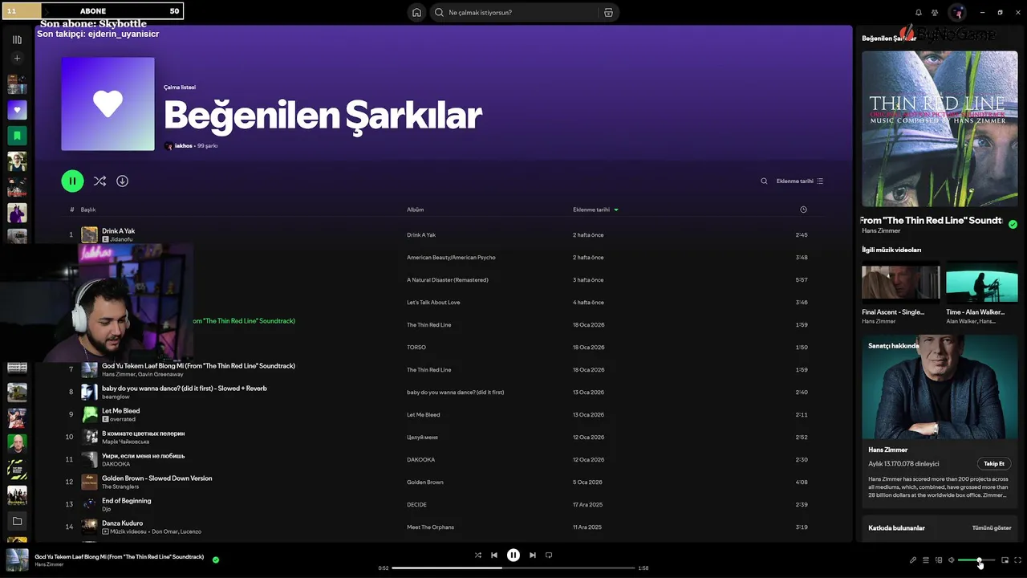Open the profile avatar menu
This screenshot has height=578, width=1027.
point(957,13)
